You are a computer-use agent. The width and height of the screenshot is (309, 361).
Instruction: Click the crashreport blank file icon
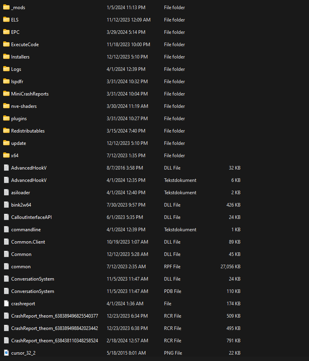click(x=6, y=304)
